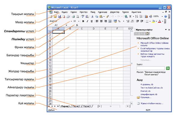Click the New workbook icon
Viewport: 176px width, 116px height.
pos(51,16)
